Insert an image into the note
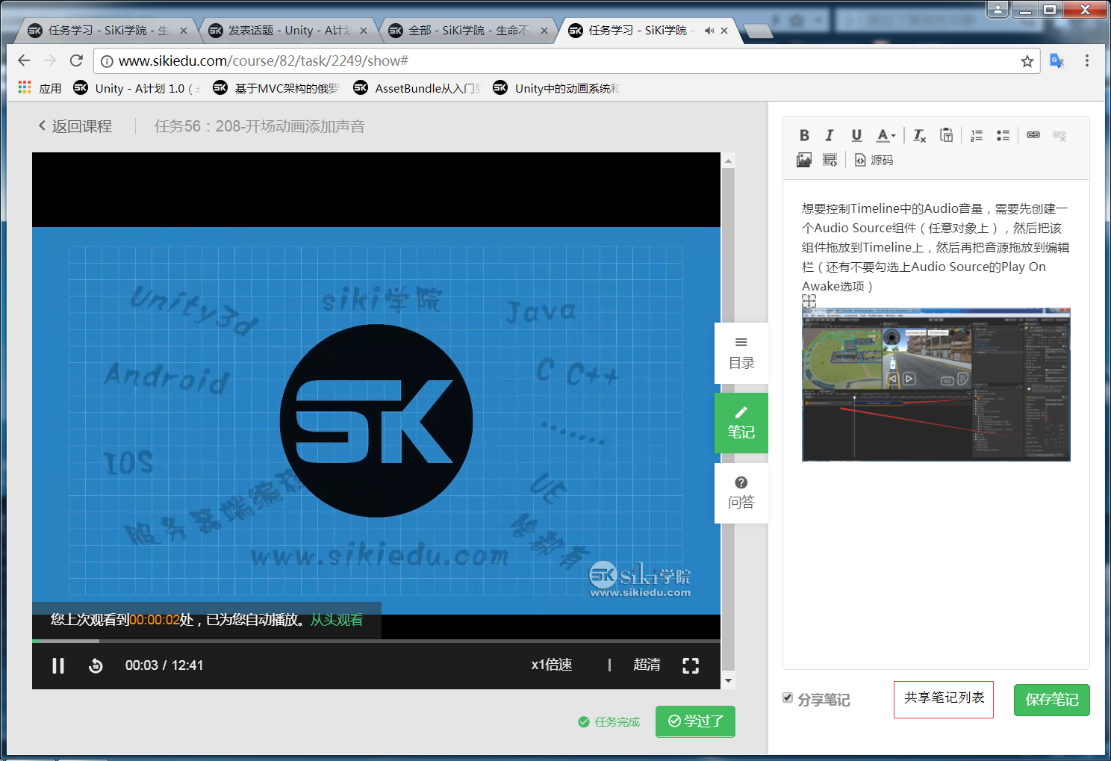 point(804,160)
